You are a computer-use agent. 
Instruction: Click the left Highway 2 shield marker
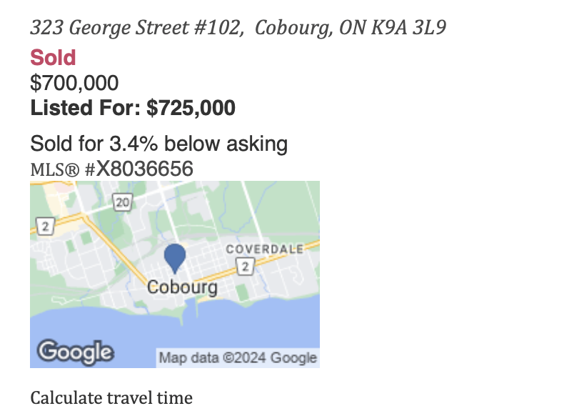pyautogui.click(x=46, y=227)
